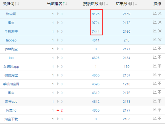View trend chart for 淘宝hd
Image resolution: width=165 pixels, height=125 pixels.
coord(155,110)
